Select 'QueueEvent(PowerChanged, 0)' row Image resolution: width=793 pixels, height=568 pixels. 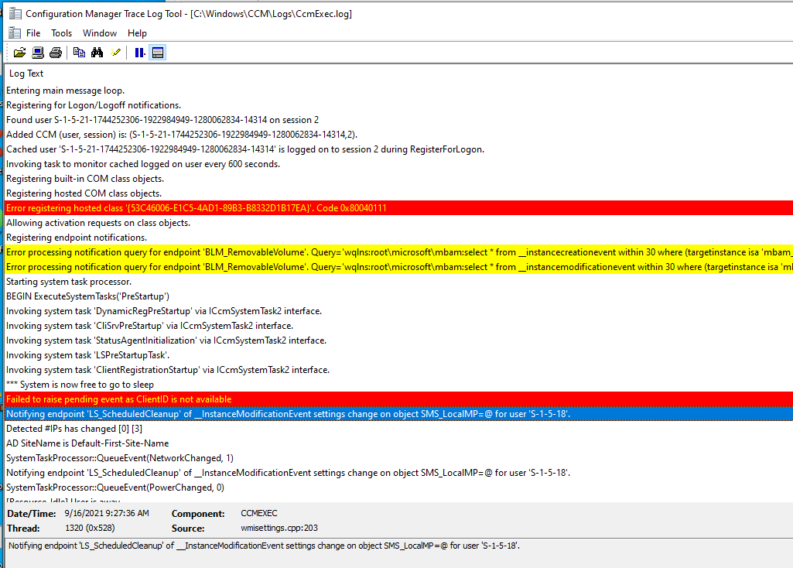click(398, 487)
